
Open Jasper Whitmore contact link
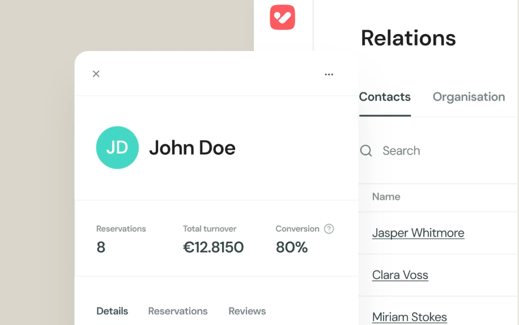(x=418, y=233)
